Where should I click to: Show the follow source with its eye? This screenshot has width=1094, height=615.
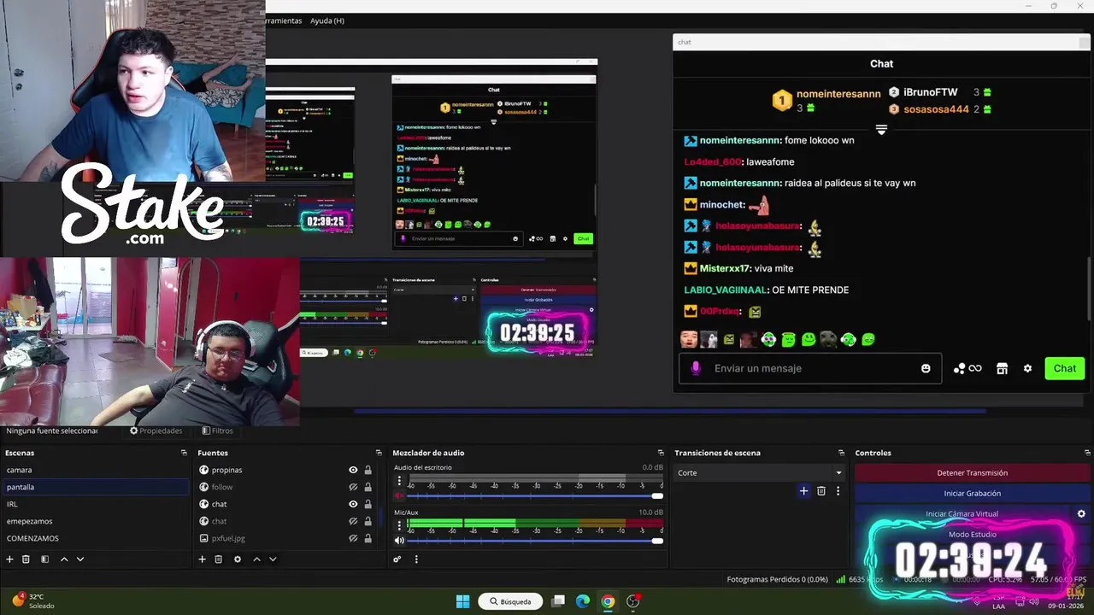point(353,487)
